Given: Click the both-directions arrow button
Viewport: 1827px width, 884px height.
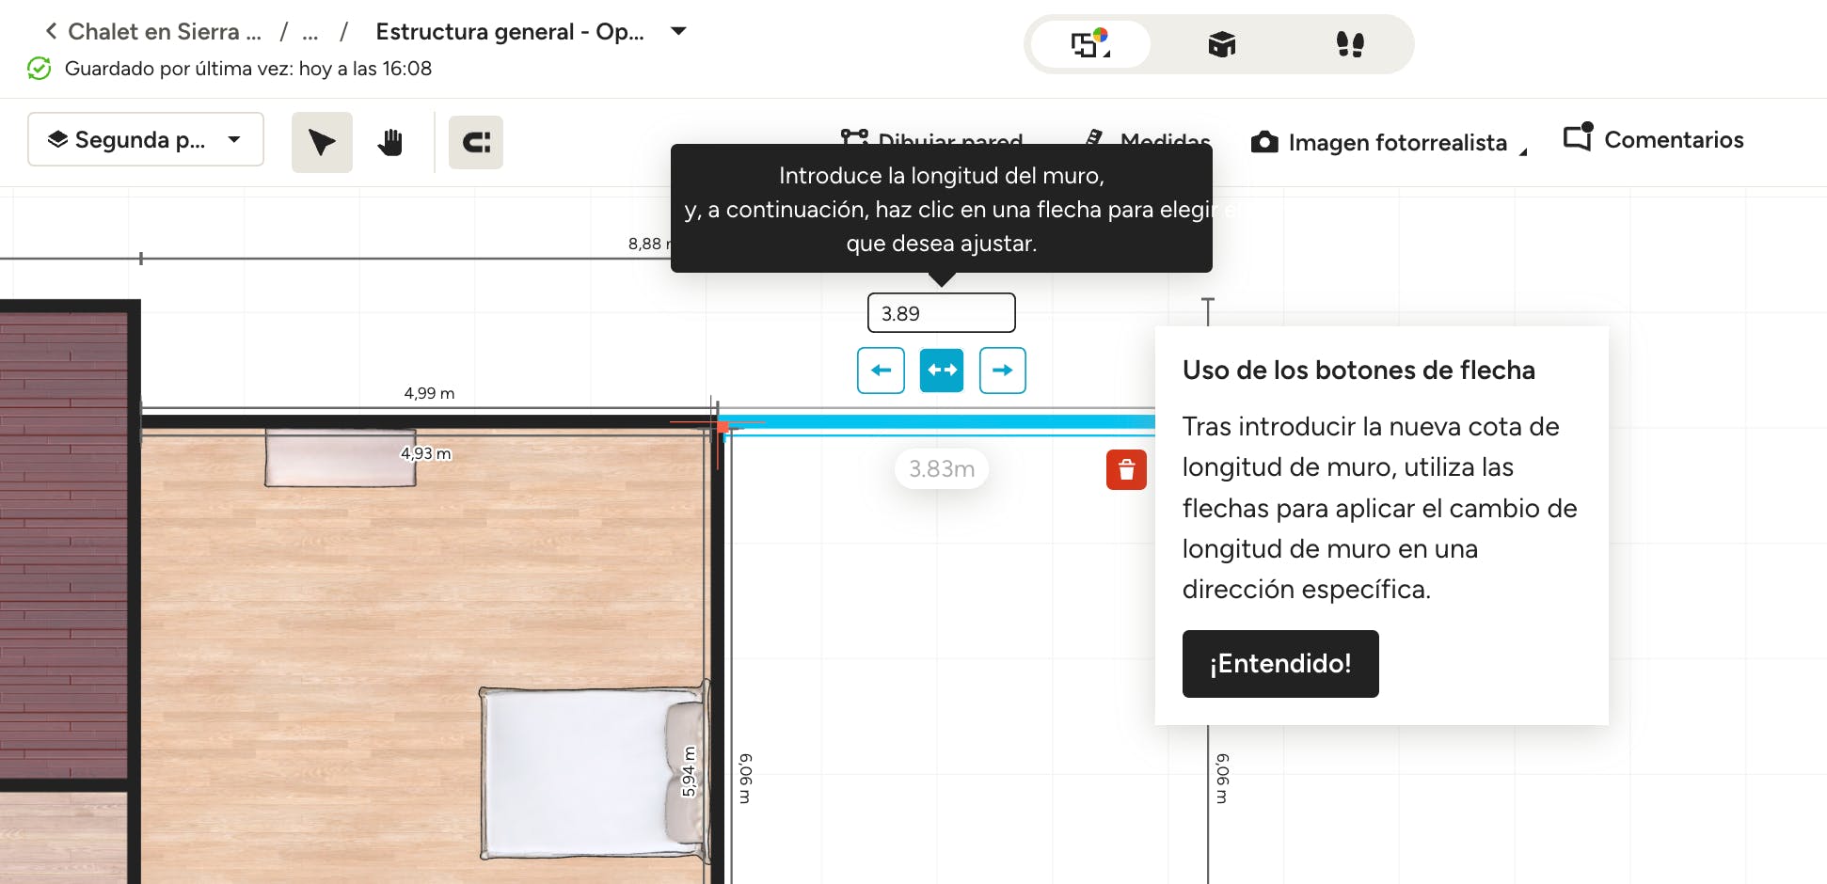Looking at the screenshot, I should pos(941,371).
